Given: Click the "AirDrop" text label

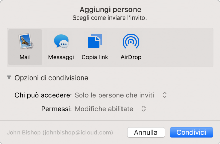Looking at the screenshot, I should coord(131,57).
